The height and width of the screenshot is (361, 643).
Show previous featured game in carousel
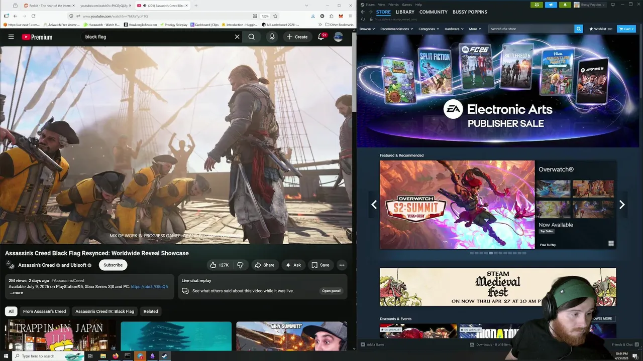tap(374, 205)
